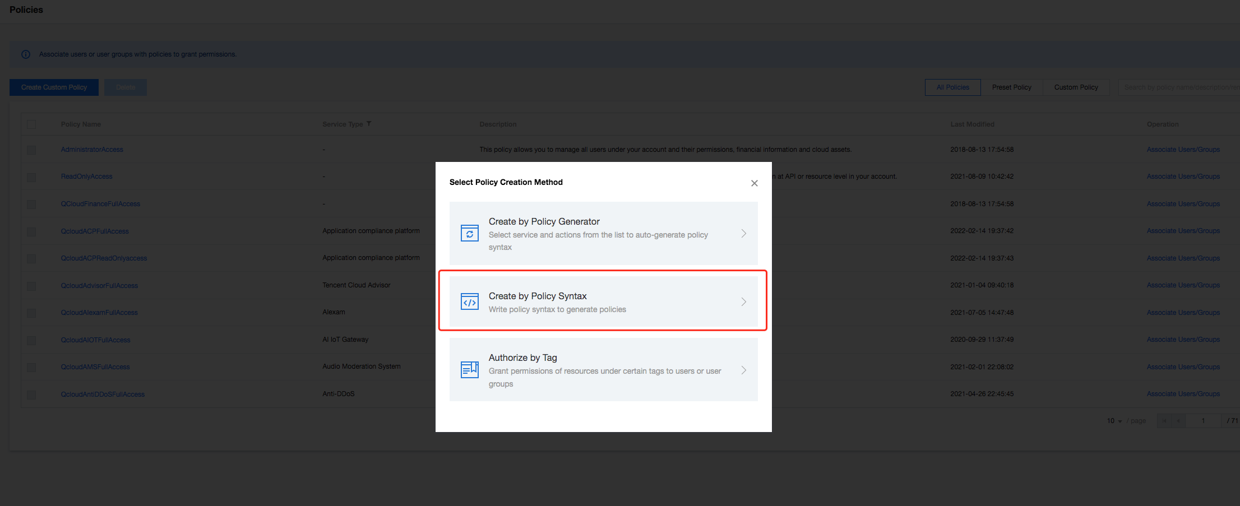Close the Select Policy Creation Method dialog

click(x=754, y=183)
